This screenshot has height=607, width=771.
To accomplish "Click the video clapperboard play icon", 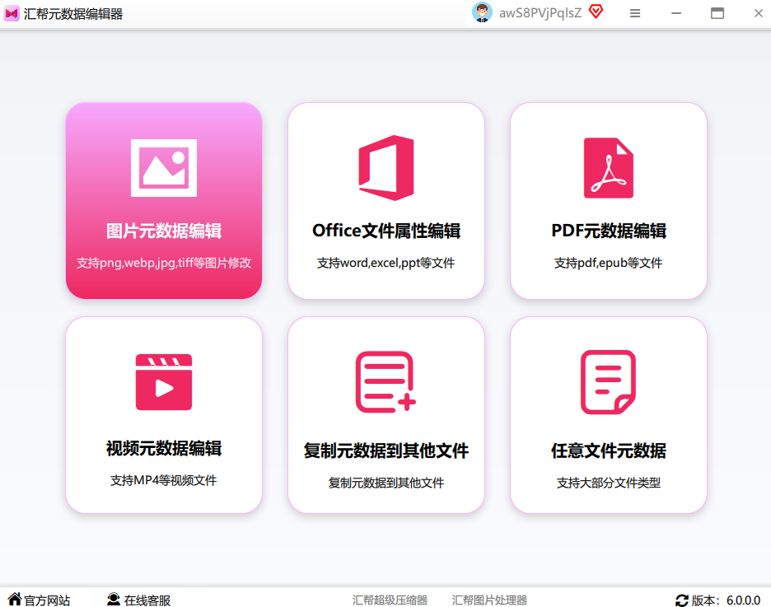I will click(x=164, y=382).
